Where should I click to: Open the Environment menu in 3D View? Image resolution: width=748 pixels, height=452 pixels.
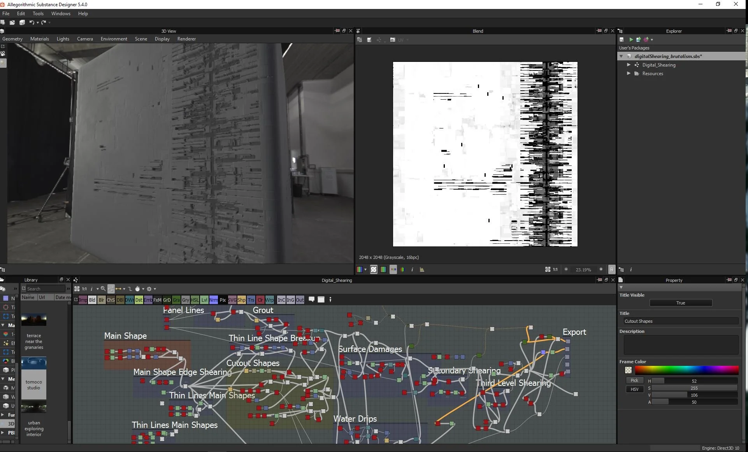click(x=114, y=39)
